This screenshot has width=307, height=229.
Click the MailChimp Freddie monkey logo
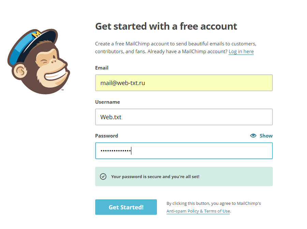tap(38, 62)
